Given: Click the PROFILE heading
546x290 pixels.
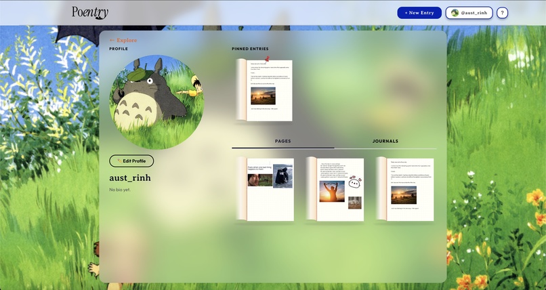Looking at the screenshot, I should [x=119, y=49].
